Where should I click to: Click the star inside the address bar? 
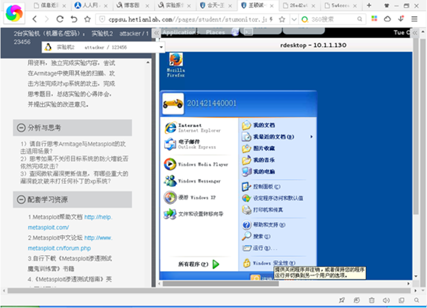(x=282, y=19)
